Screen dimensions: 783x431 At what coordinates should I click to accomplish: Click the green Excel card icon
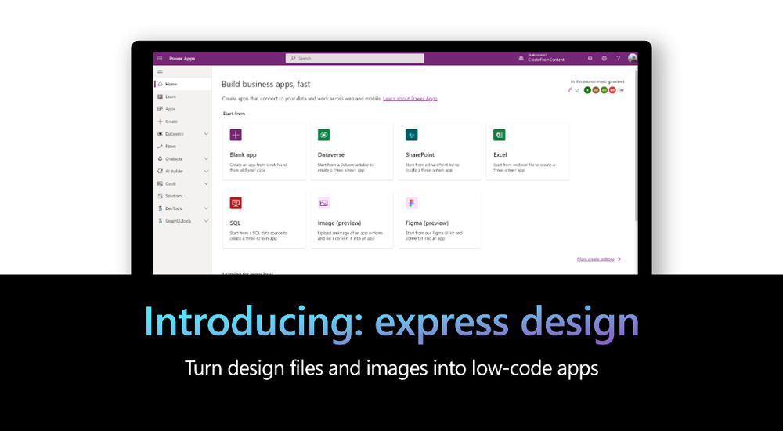[x=500, y=135]
